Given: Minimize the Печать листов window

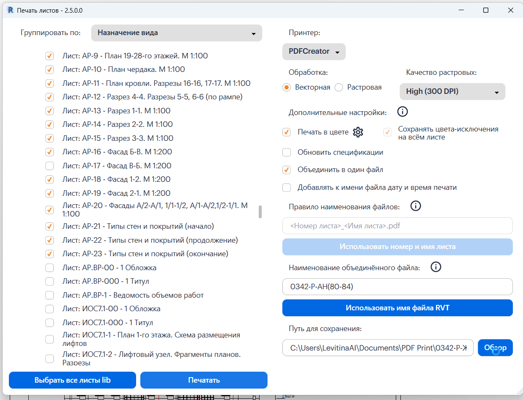Looking at the screenshot, I should (460, 10).
